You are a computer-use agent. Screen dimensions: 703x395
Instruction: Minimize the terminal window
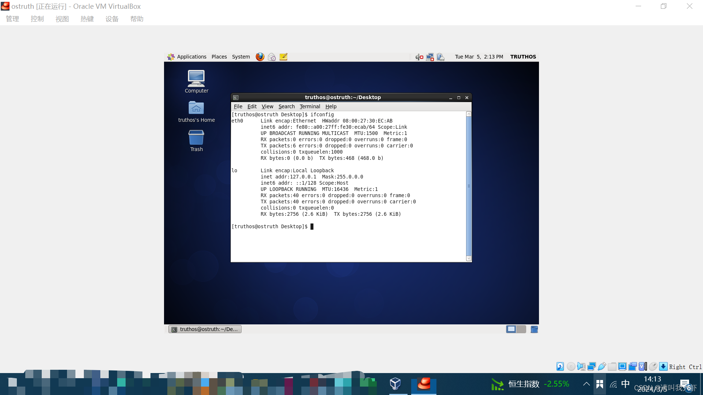click(x=450, y=98)
